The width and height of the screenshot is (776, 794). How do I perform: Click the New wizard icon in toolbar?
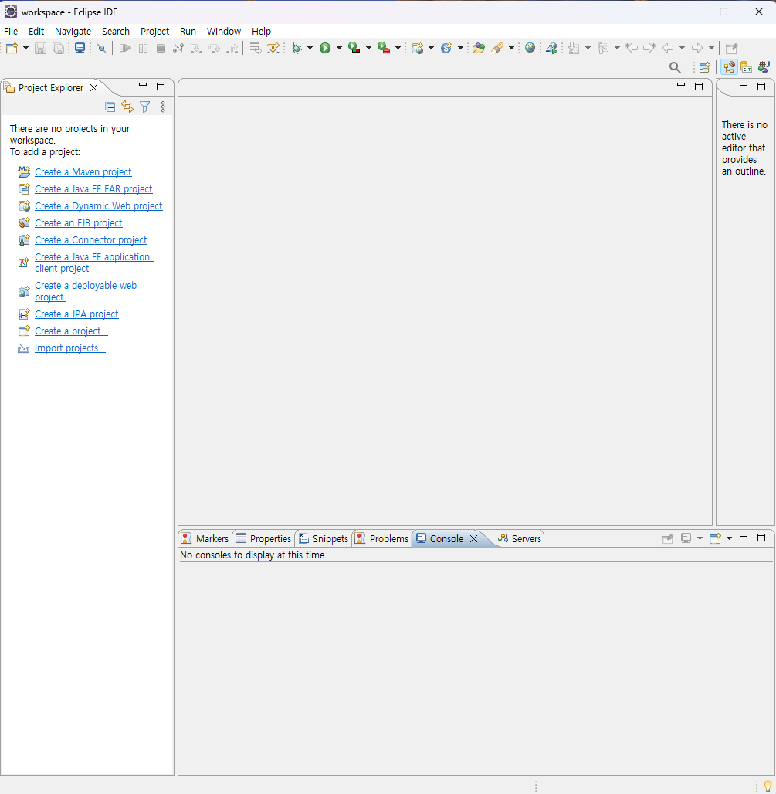[x=12, y=48]
